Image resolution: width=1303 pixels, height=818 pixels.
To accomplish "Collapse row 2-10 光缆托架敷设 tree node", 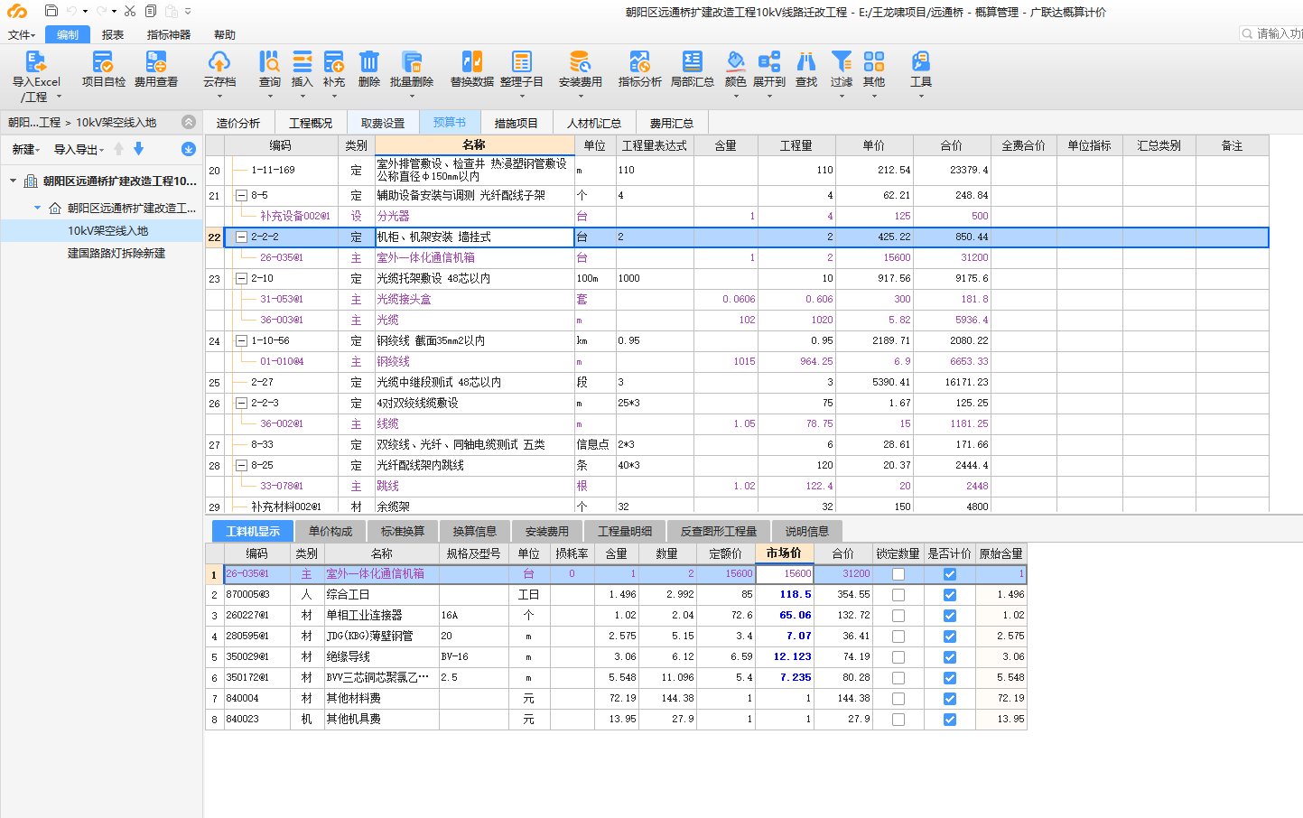I will point(241,279).
